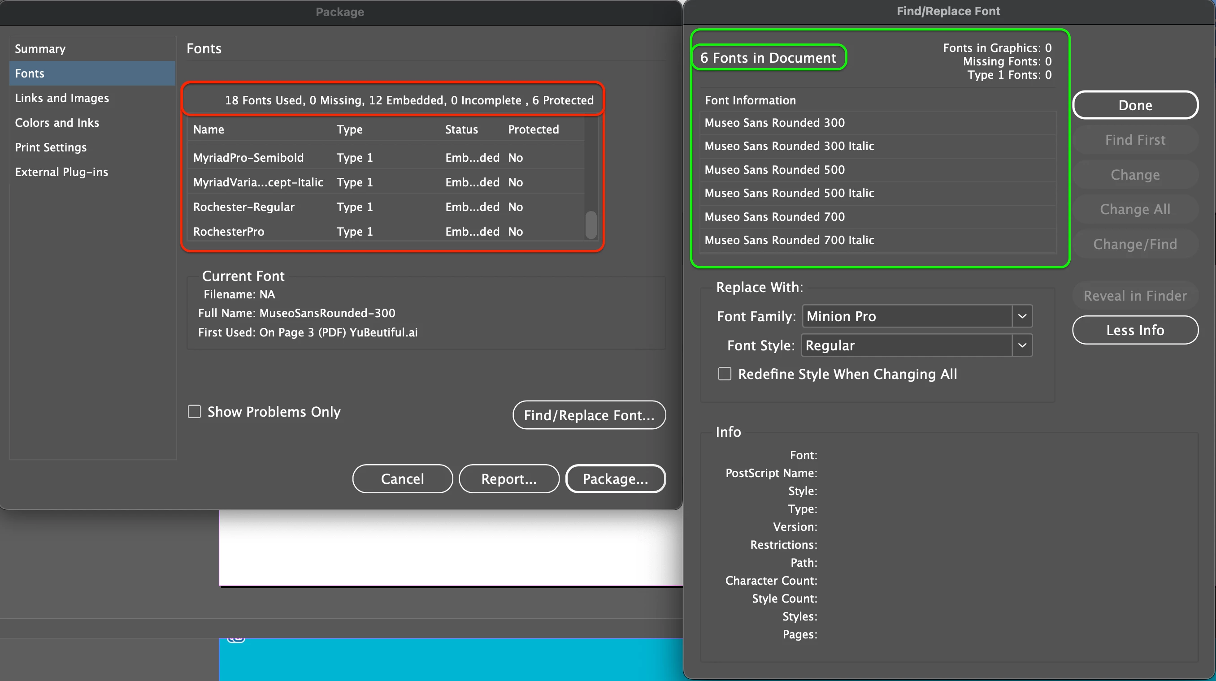Cancel the Package dialog
Screen dimensions: 1216x681
coord(402,478)
